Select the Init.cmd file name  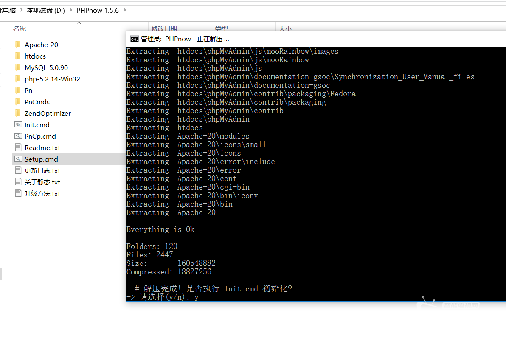coord(37,125)
